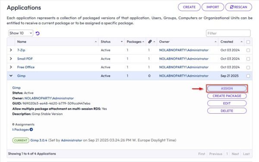Check the Free Office row checkbox
259x162 pixels.
pos(248,67)
